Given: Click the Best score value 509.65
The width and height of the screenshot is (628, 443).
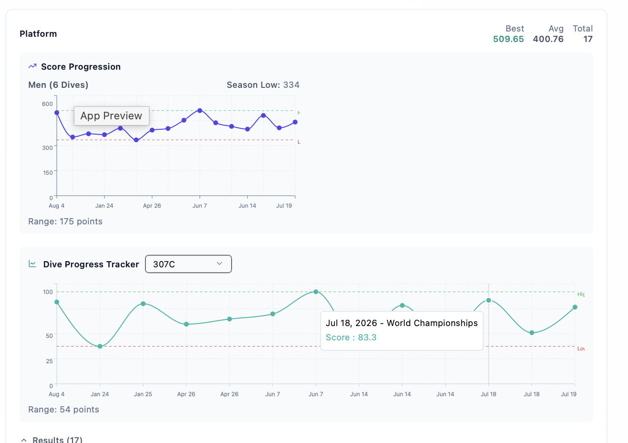Looking at the screenshot, I should [x=508, y=39].
